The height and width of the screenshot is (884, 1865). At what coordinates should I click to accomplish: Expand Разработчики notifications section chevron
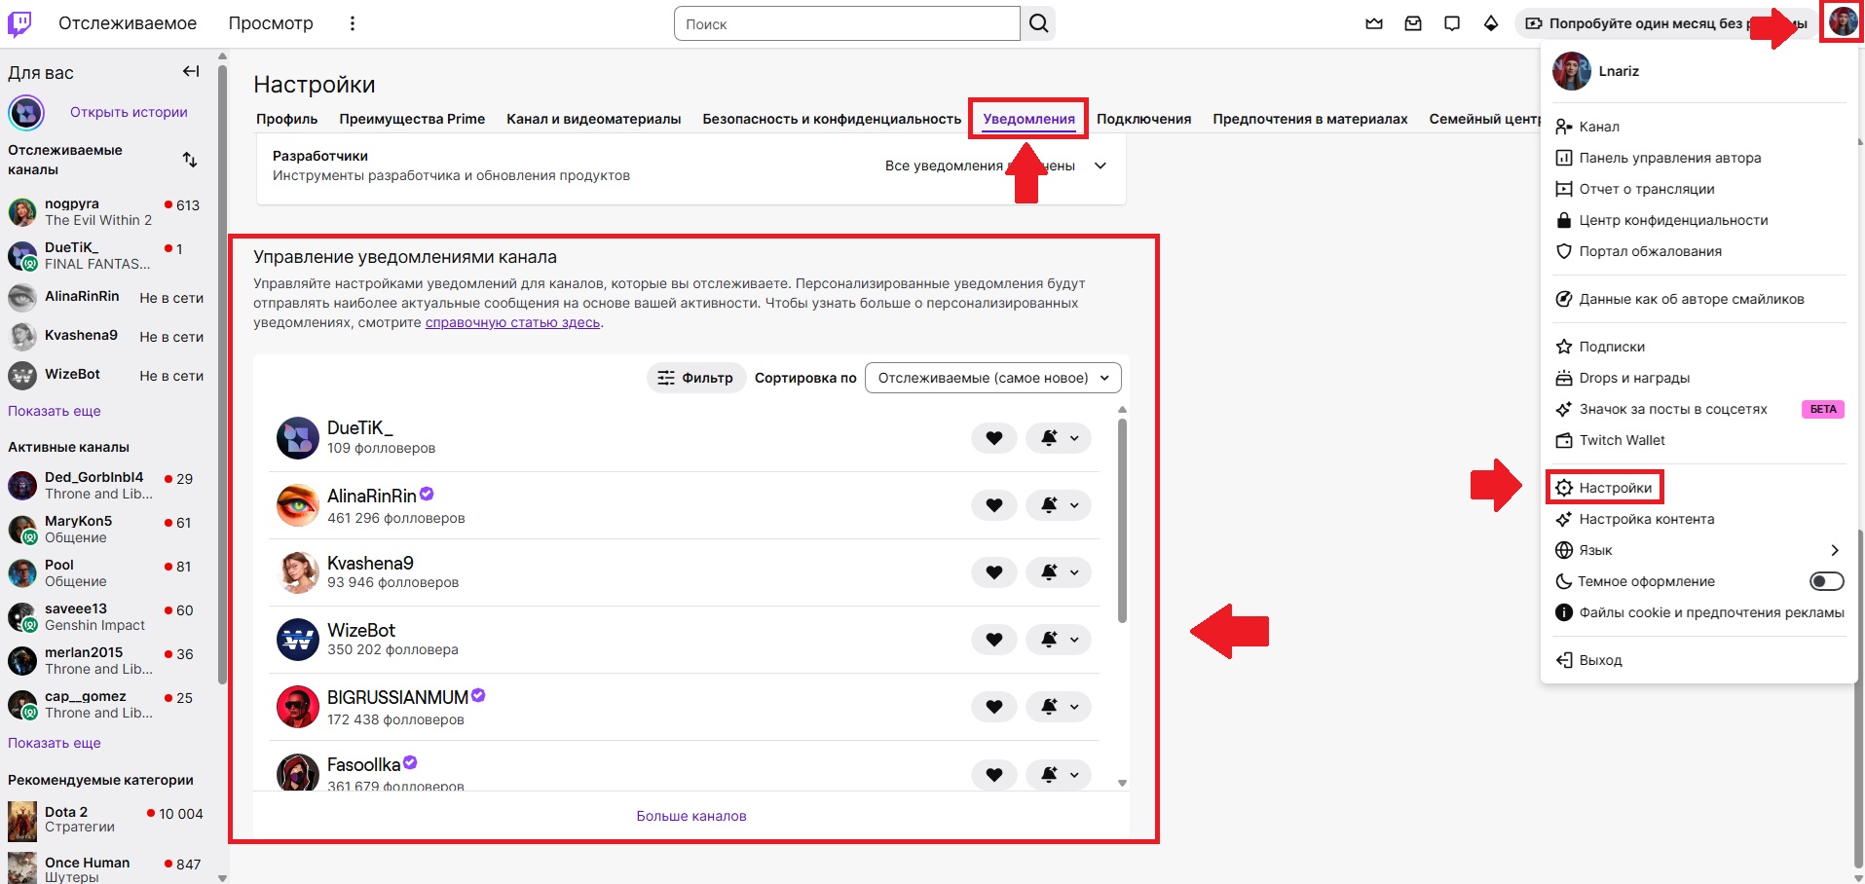click(1100, 166)
